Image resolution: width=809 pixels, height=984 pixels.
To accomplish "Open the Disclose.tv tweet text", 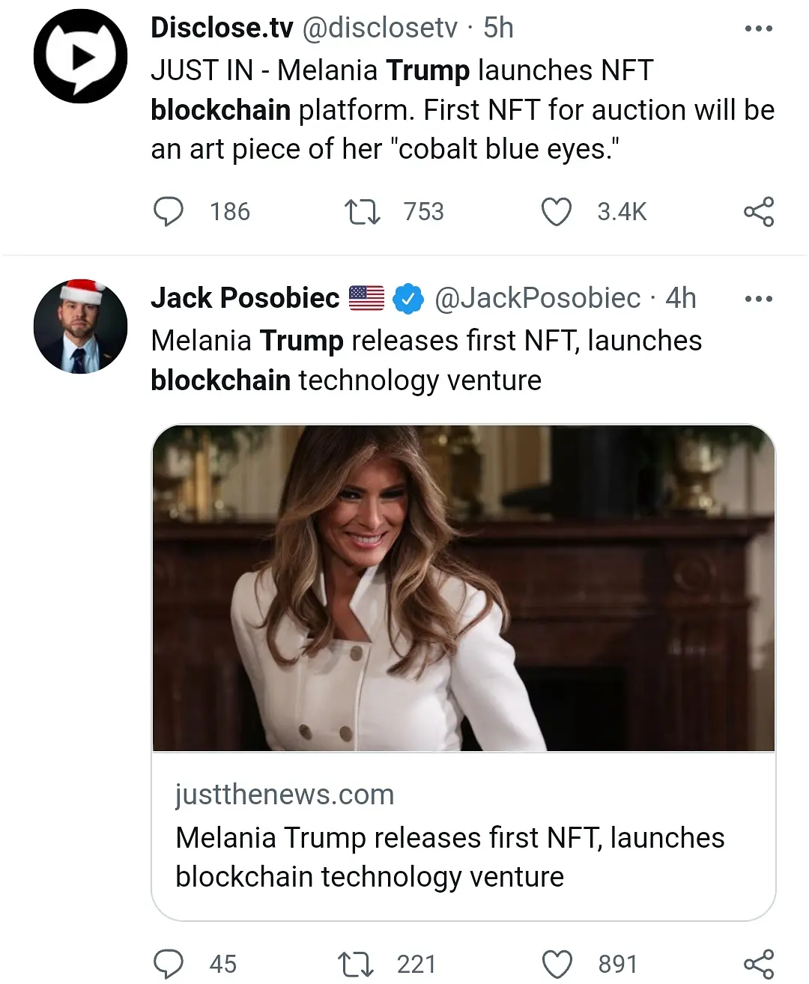I will [x=462, y=110].
